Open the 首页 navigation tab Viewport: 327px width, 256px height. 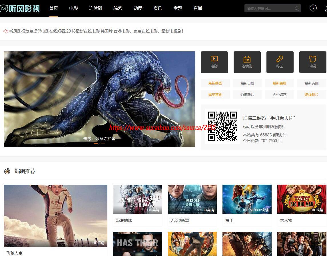click(x=54, y=8)
